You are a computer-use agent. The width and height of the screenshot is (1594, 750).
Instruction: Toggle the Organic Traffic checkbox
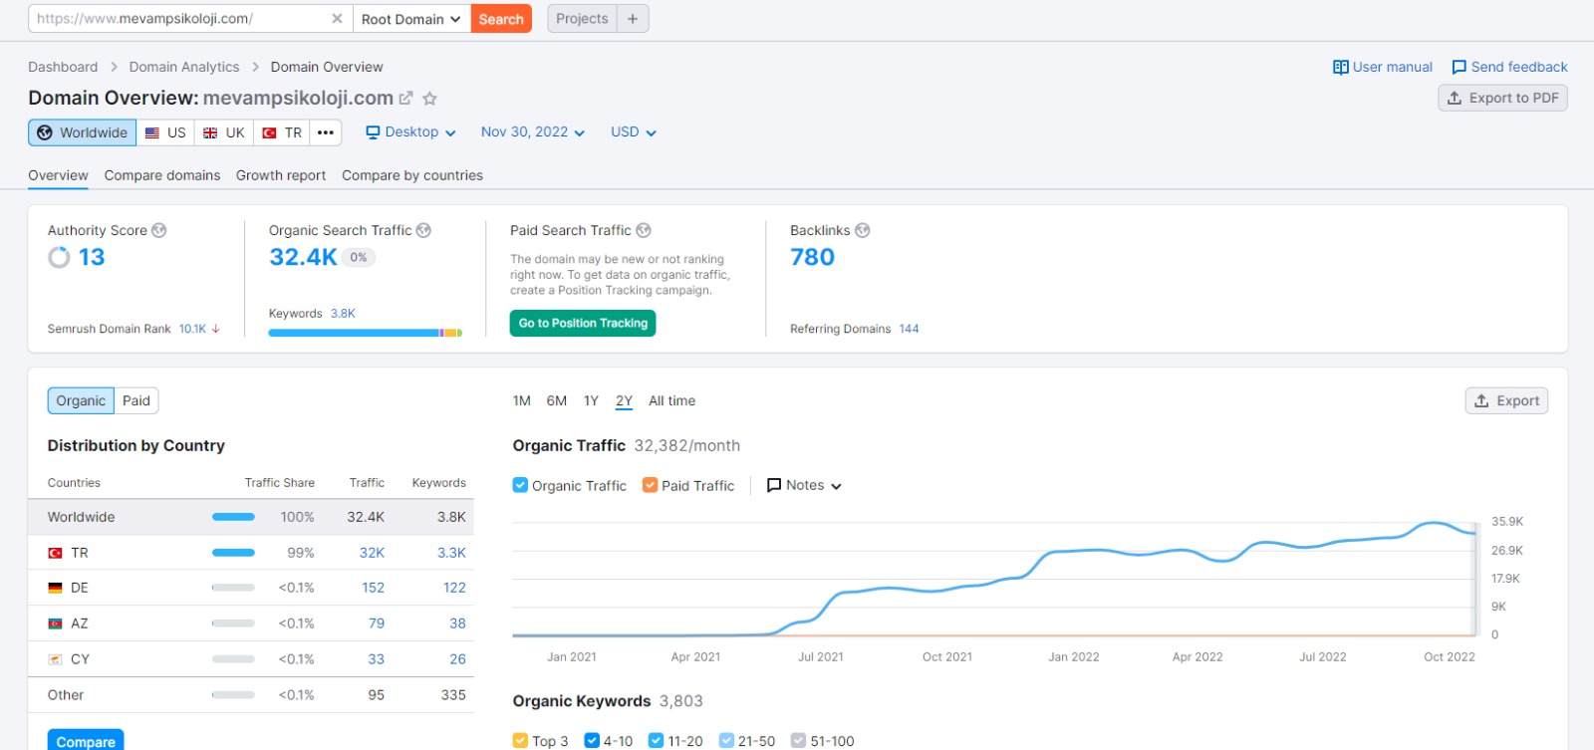tap(520, 485)
